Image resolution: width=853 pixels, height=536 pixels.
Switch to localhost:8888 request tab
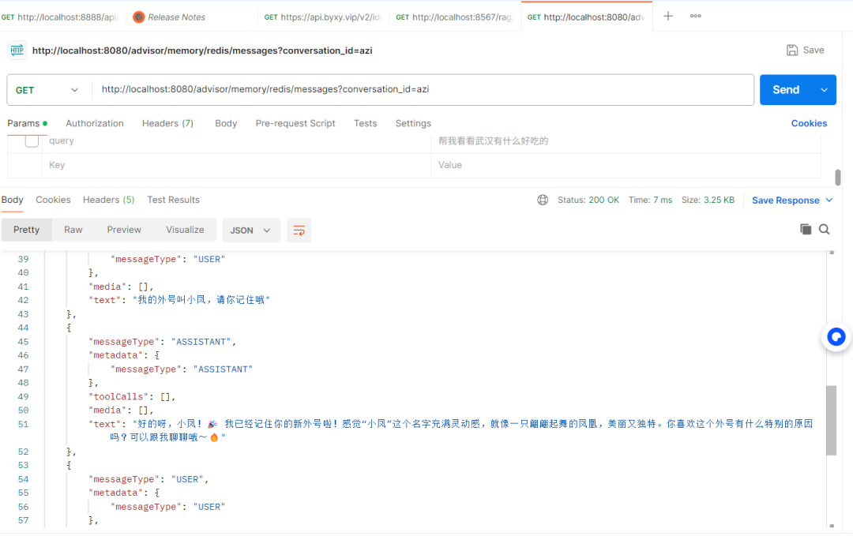point(60,17)
